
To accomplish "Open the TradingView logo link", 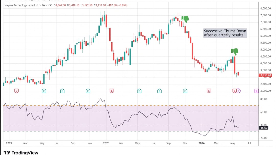I will (21, 152).
